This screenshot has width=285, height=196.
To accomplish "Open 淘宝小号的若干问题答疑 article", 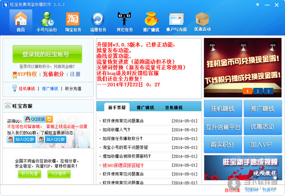I will [125, 148].
